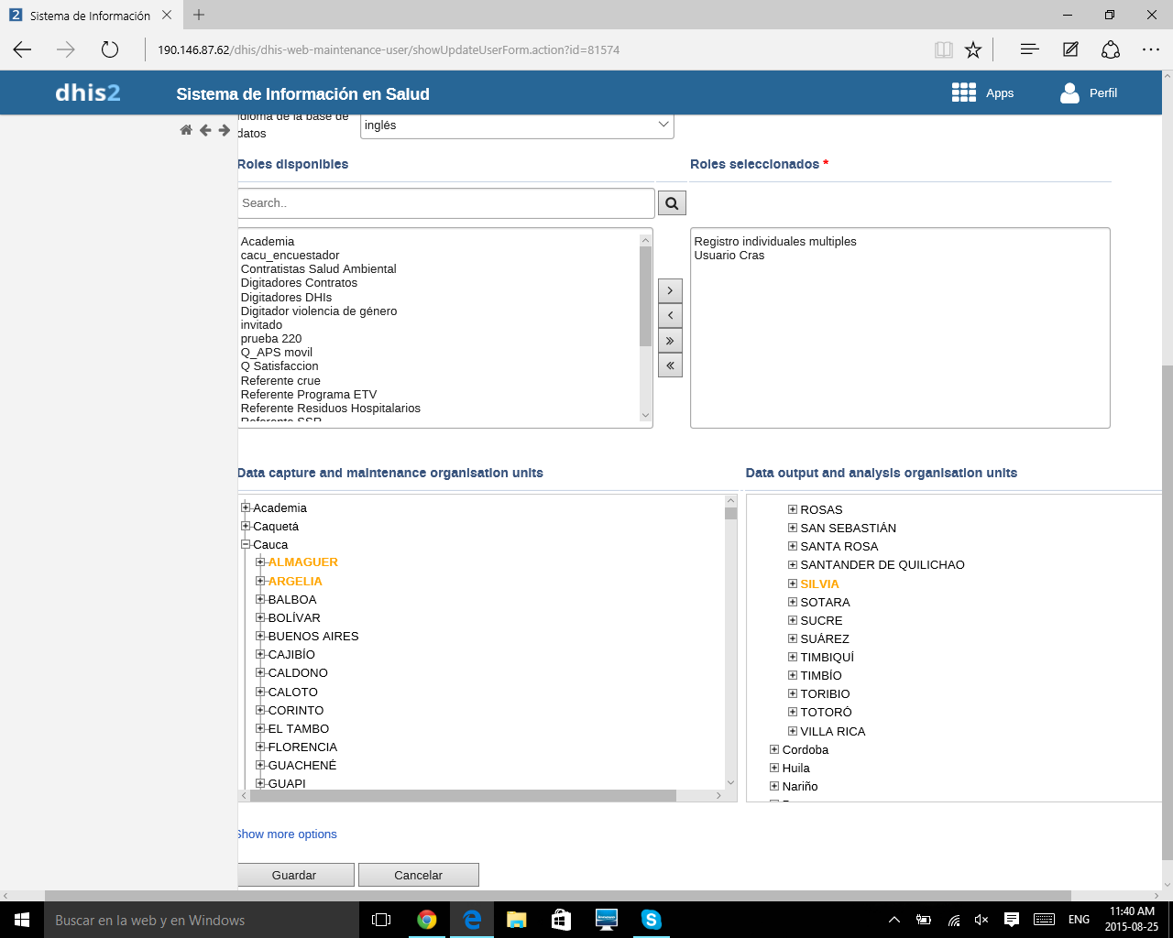The height and width of the screenshot is (938, 1173).
Task: Open the Perfil user menu
Action: [1089, 93]
